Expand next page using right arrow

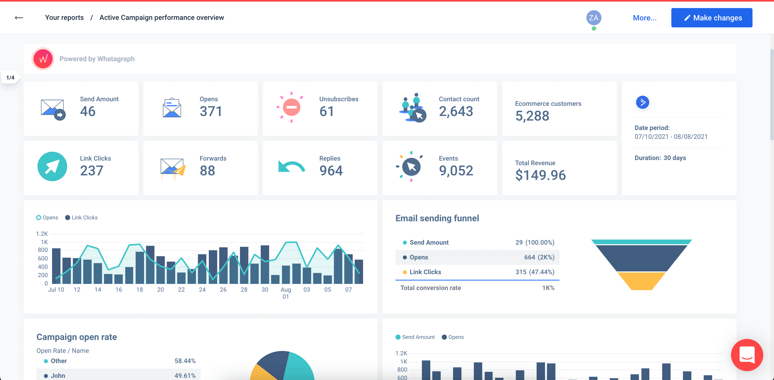click(643, 102)
